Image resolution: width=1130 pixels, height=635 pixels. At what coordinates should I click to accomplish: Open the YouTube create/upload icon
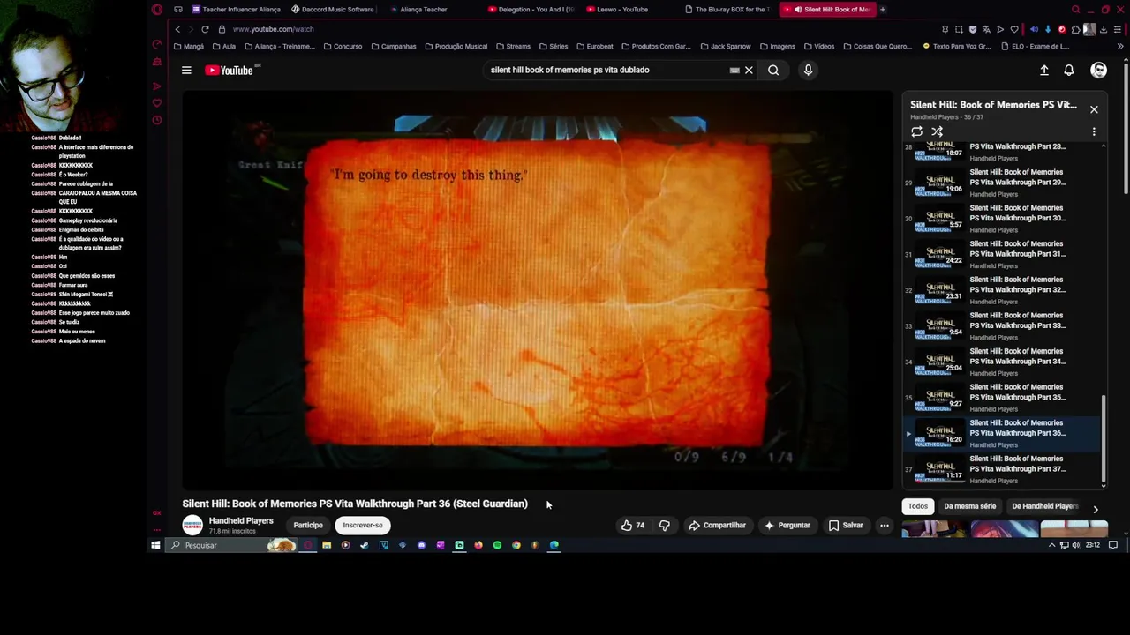[1044, 71]
